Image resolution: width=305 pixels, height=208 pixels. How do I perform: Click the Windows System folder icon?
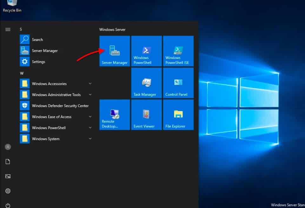[25, 139]
